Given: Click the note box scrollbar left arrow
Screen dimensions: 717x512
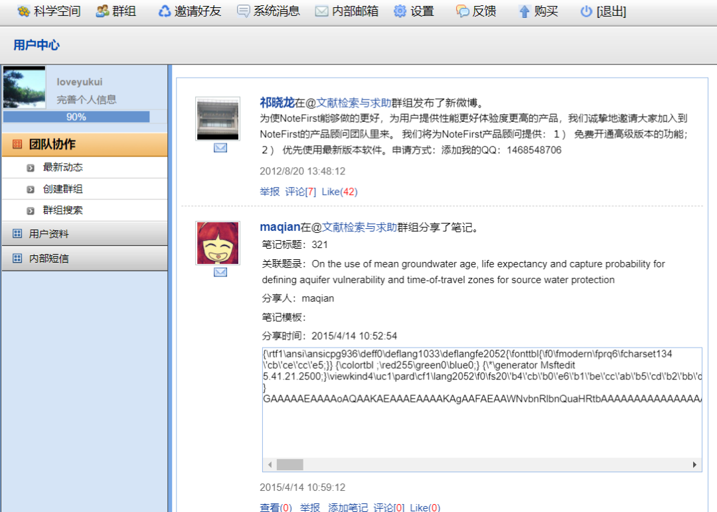Looking at the screenshot, I should [270, 465].
